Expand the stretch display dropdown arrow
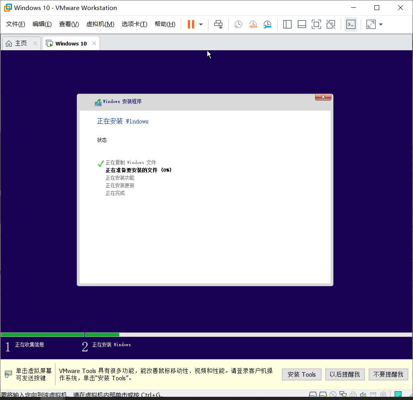Viewport: 413px width, 400px height. pyautogui.click(x=381, y=25)
